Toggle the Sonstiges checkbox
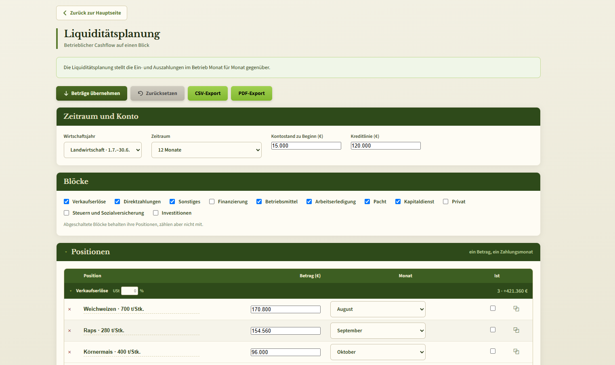This screenshot has height=365, width=615. click(172, 202)
